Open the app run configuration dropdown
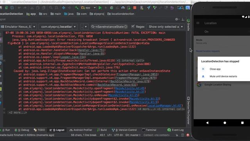This screenshot has width=250, height=141. click(x=89, y=8)
